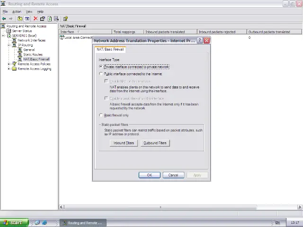303x227 pixels.
Task: Click the horizontal scrollbar right arrow
Action: coord(300,207)
